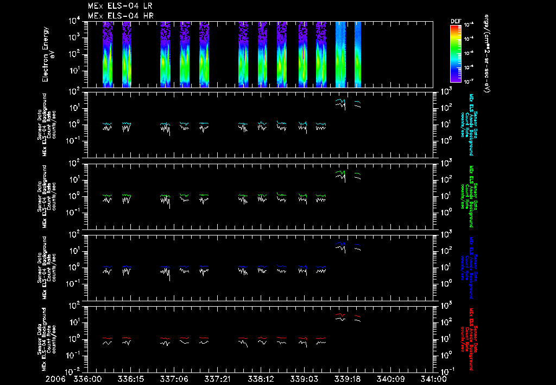Click the first spectrogram band after 336:00

(x=108, y=54)
